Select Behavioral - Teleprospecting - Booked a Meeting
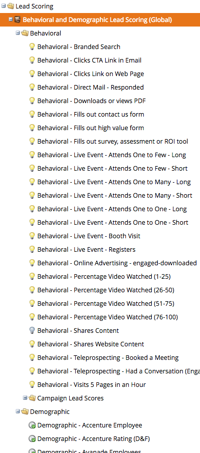 [x=108, y=357]
